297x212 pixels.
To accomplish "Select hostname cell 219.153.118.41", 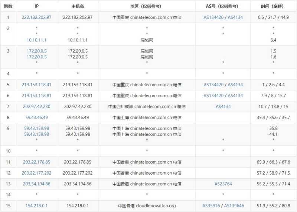I will (x=78, y=85).
